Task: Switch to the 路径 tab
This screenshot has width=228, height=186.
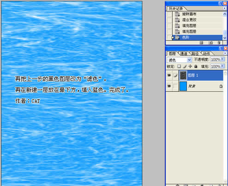Action: 195,53
